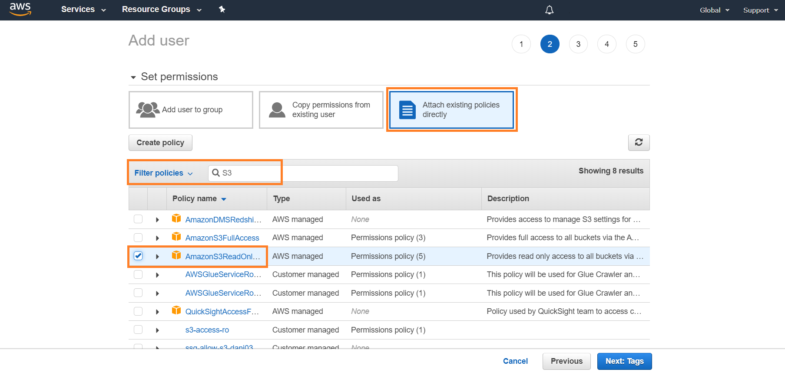Viewport: 785px width, 372px height.
Task: Go to wizard step 3
Action: coord(578,44)
